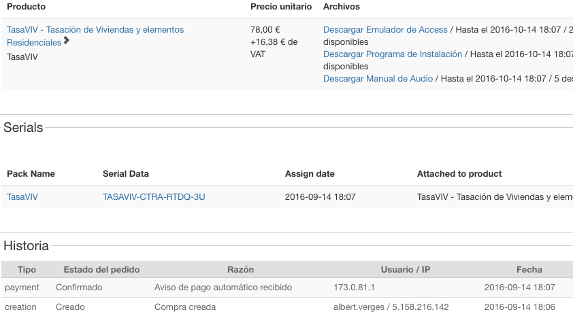The height and width of the screenshot is (329, 573).
Task: Click the Assign date column header
Action: coord(310,174)
